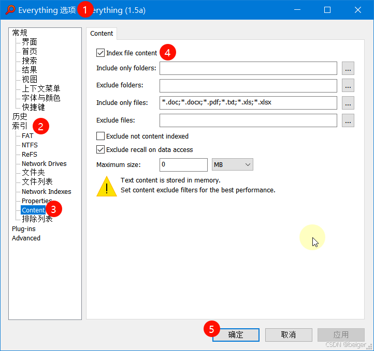Open Exclude files browse button
The image size is (374, 351).
click(348, 120)
